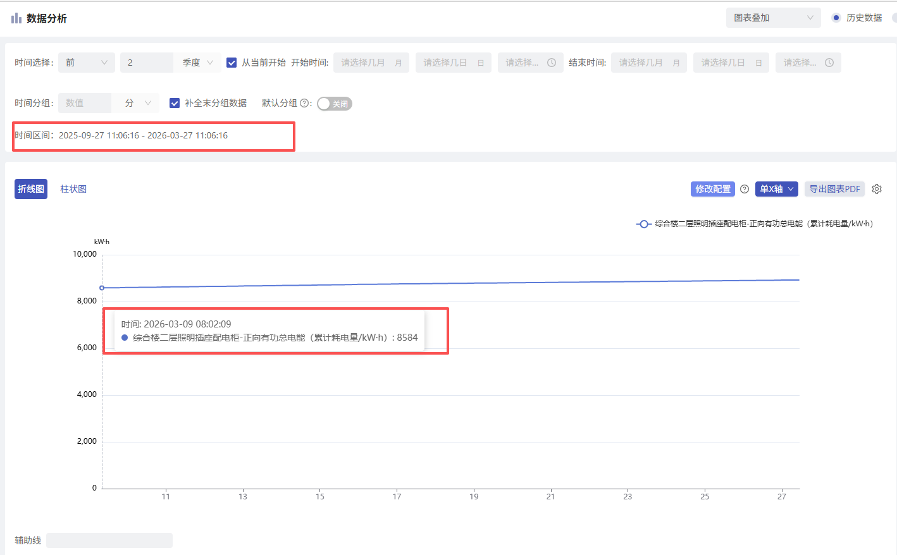Click clock icon in end time picker
The height and width of the screenshot is (555, 897).
coord(829,63)
